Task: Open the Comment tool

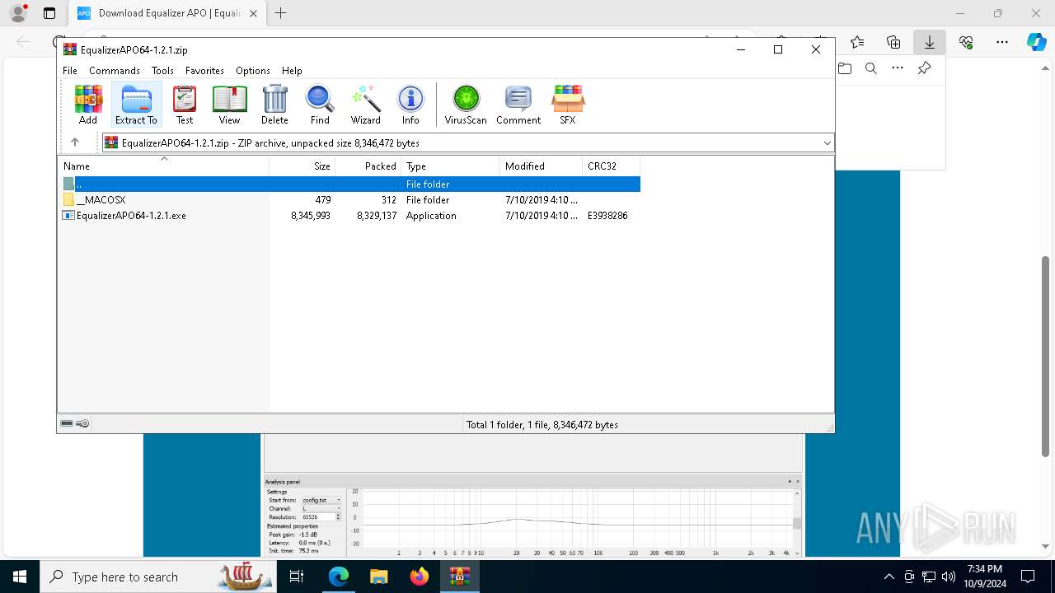Action: (x=518, y=105)
